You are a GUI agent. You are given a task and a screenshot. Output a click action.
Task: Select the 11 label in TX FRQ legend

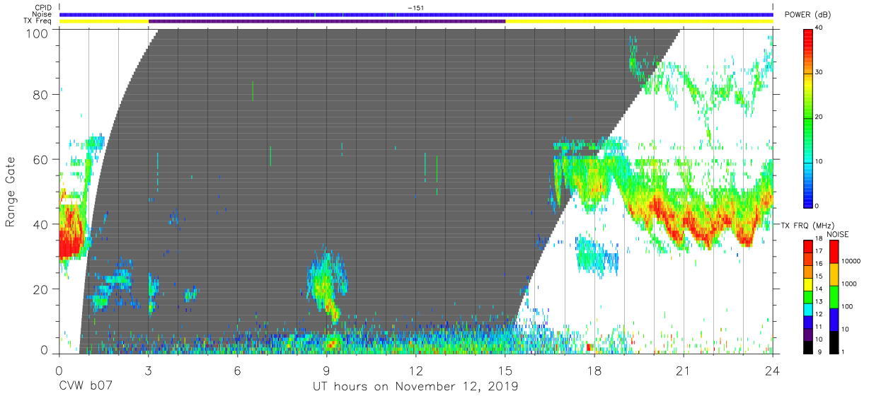[x=819, y=327]
